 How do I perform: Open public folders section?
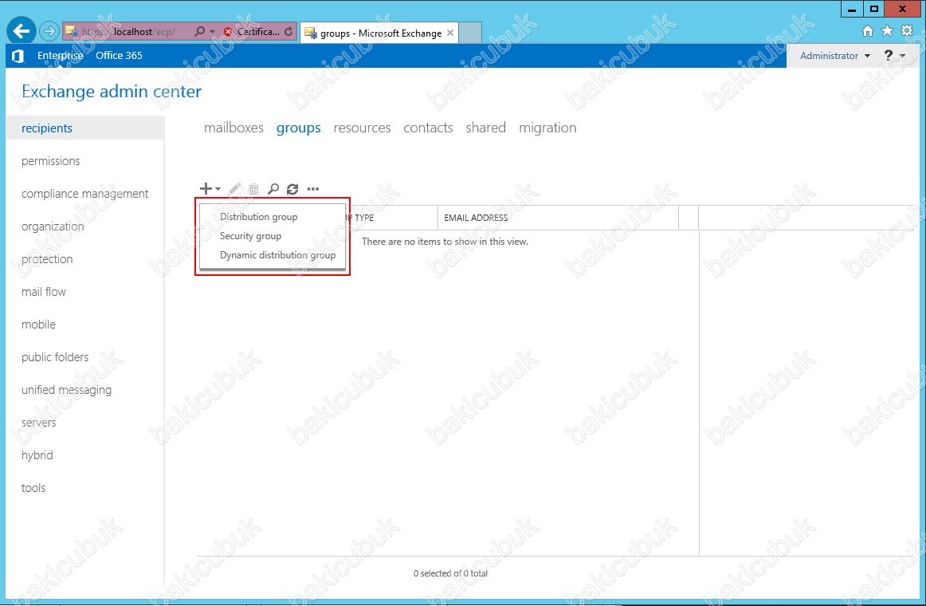pyautogui.click(x=55, y=357)
